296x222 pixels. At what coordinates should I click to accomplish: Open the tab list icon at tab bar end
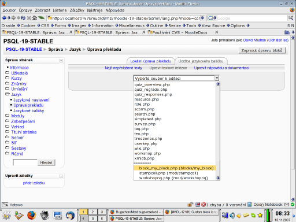pos(287,32)
